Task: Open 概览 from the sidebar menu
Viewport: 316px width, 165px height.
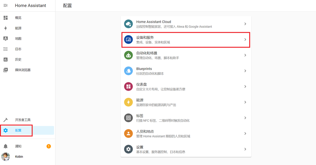Action: pyautogui.click(x=18, y=18)
